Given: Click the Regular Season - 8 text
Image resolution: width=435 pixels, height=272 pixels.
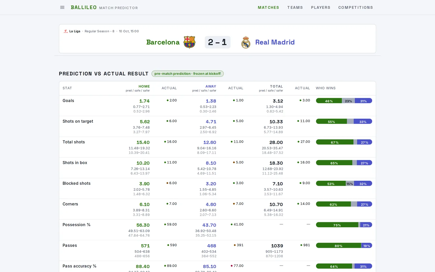Looking at the screenshot, I should click(99, 31).
